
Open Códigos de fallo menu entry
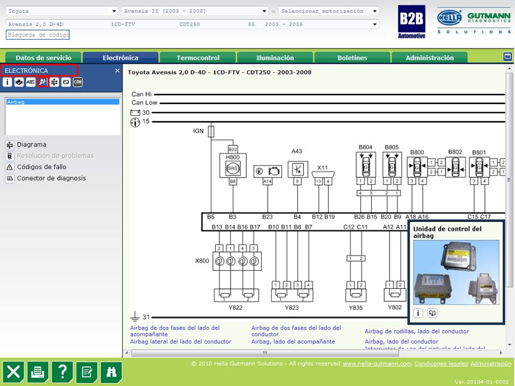coord(42,167)
